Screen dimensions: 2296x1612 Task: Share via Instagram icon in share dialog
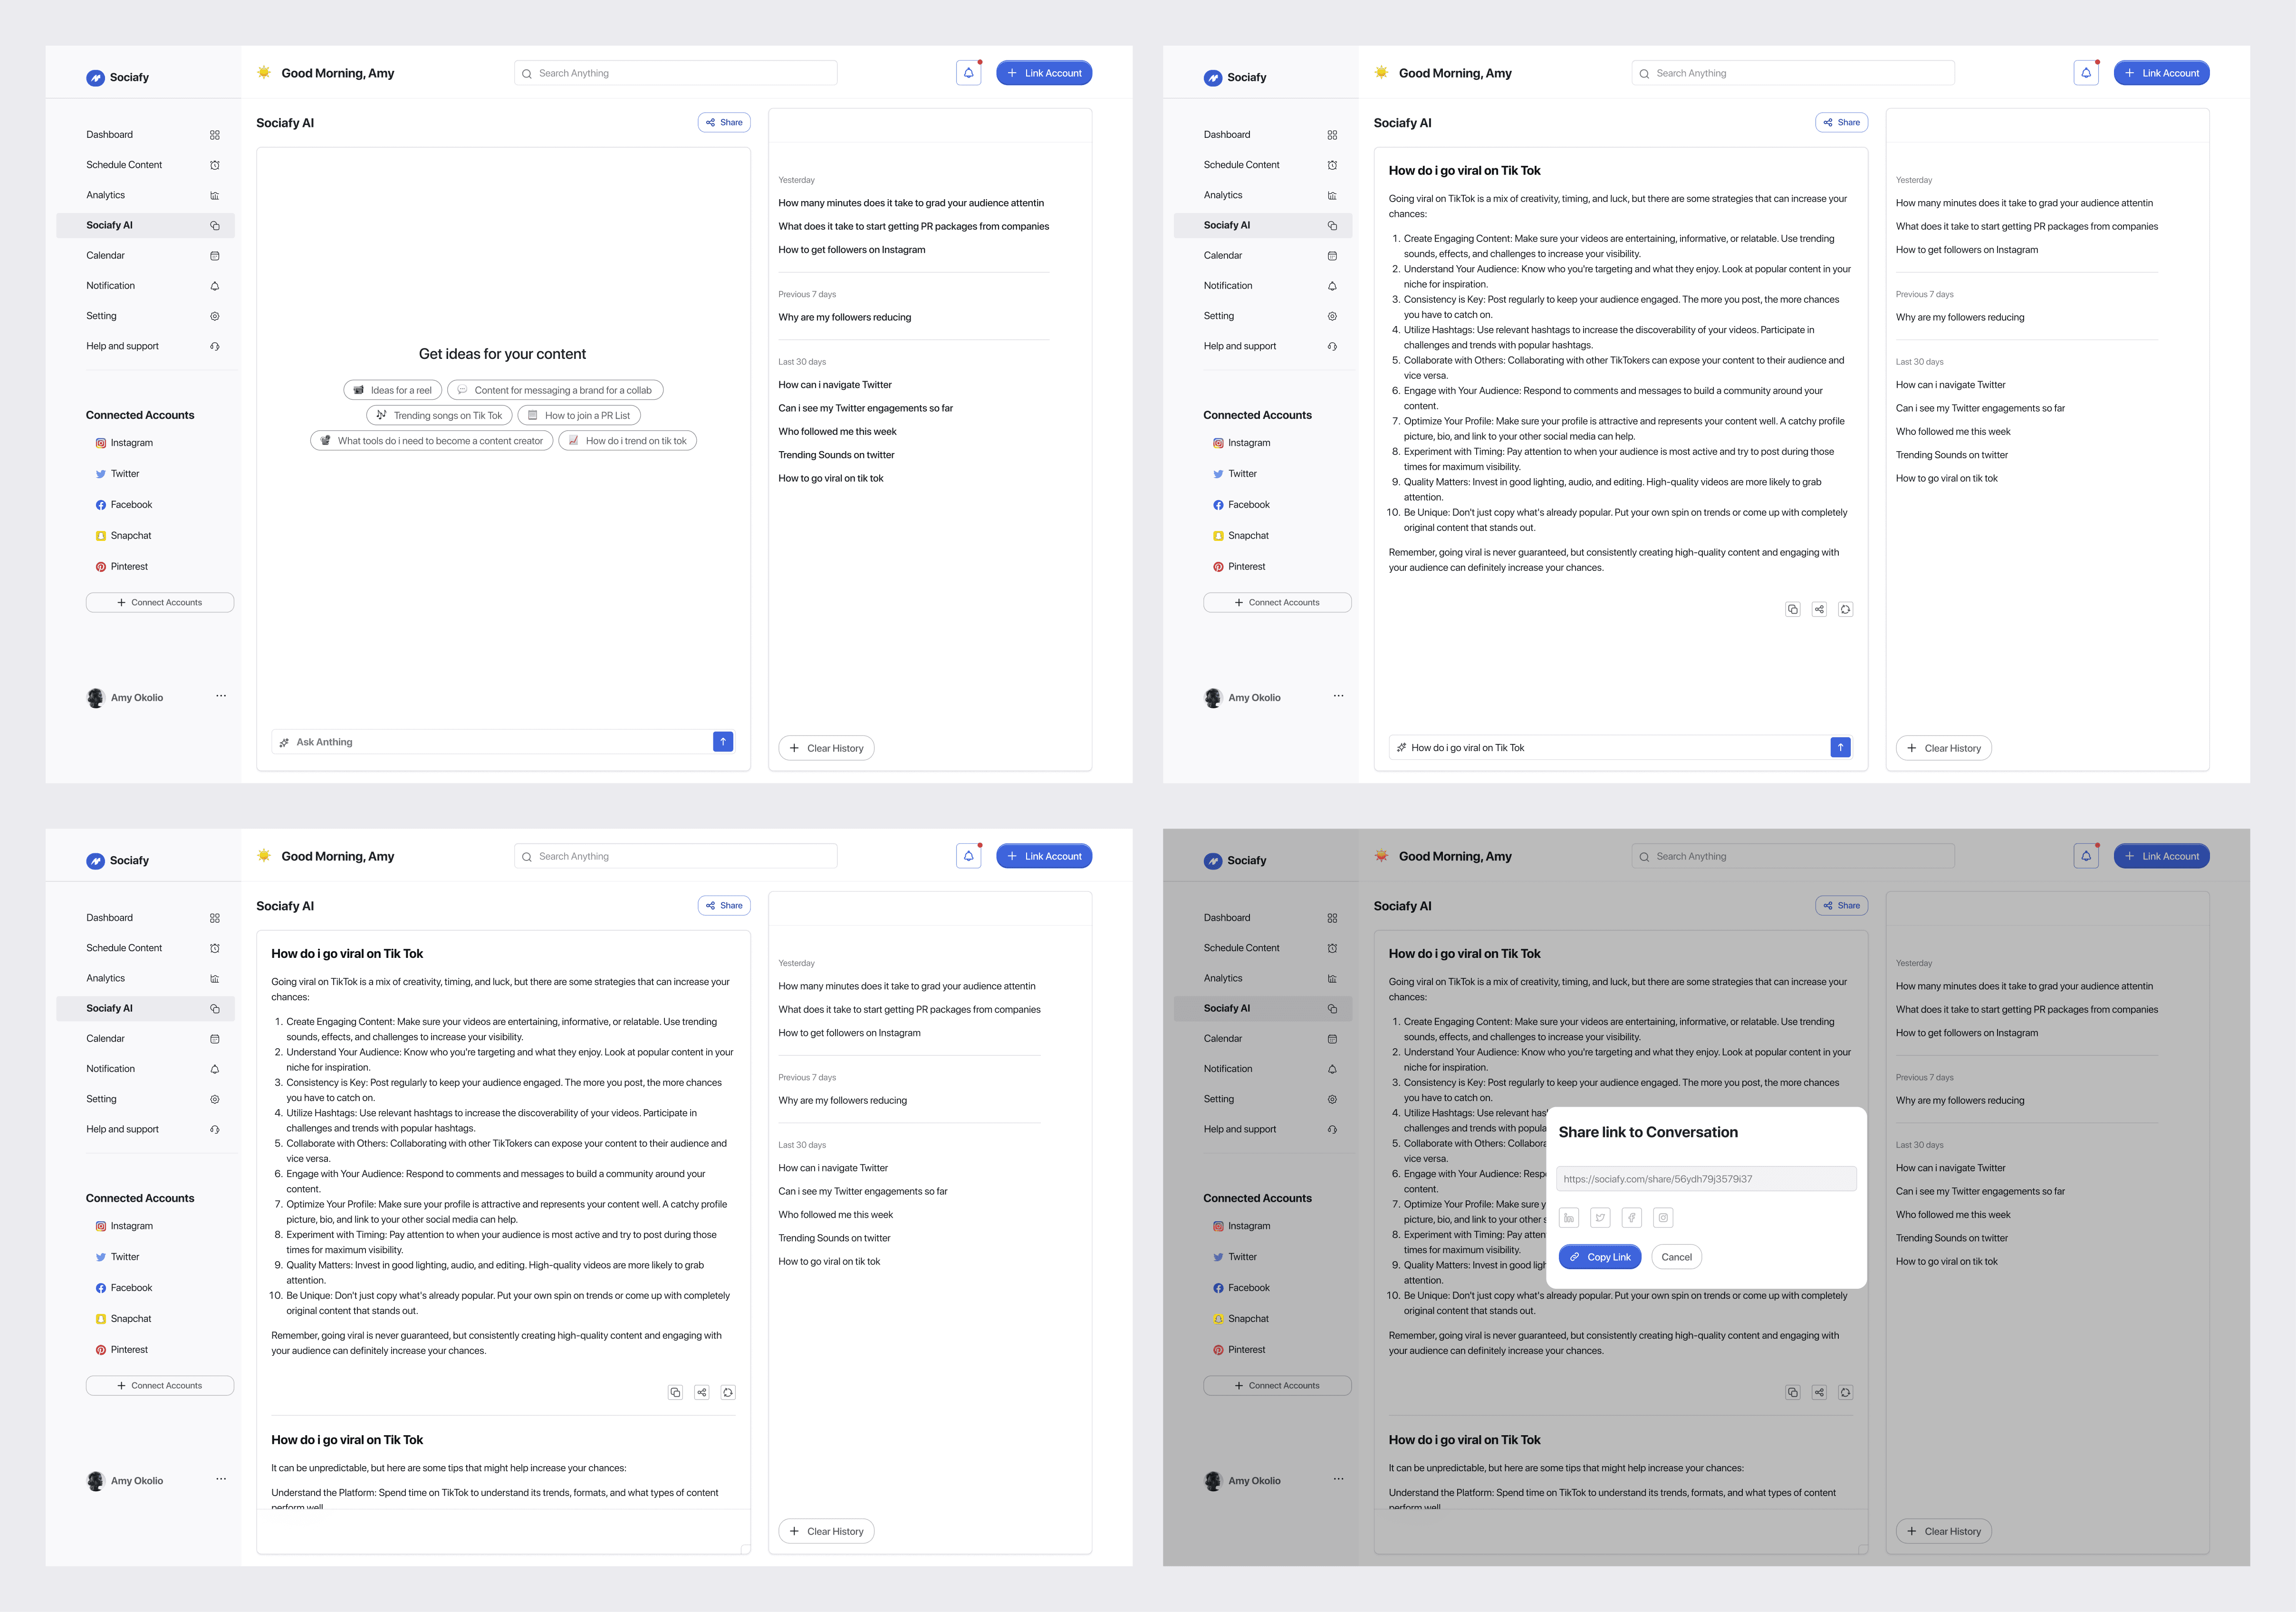point(1663,1217)
